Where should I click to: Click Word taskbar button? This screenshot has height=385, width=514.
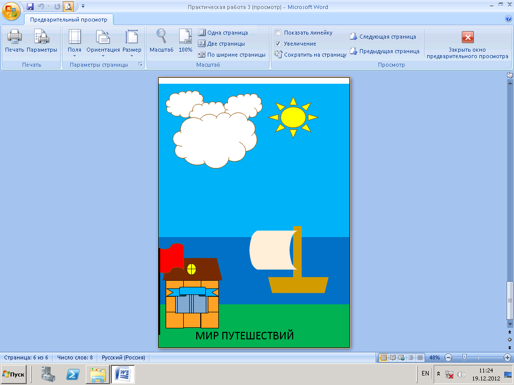[123, 374]
